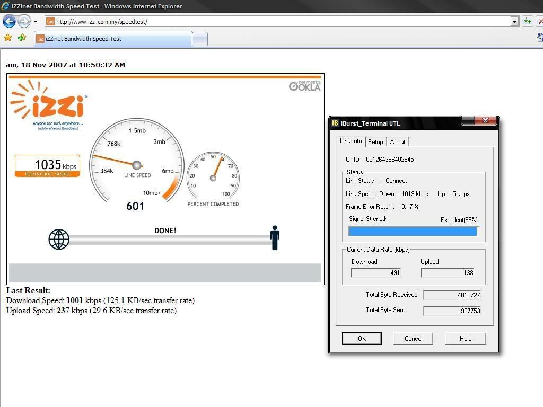
Task: Click the Refresh icon beside the address bar
Action: (x=527, y=21)
